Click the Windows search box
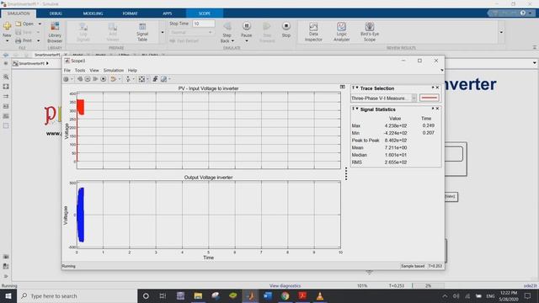The width and height of the screenshot is (539, 303). (77, 295)
